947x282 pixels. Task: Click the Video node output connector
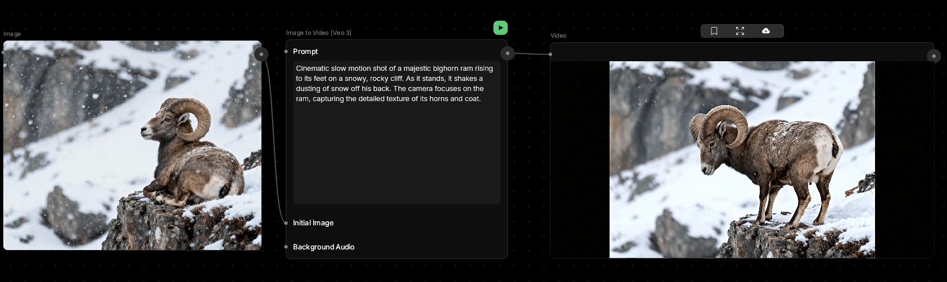pos(934,56)
